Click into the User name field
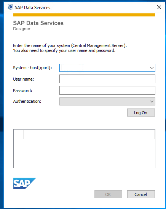166x209 pixels. click(107, 79)
